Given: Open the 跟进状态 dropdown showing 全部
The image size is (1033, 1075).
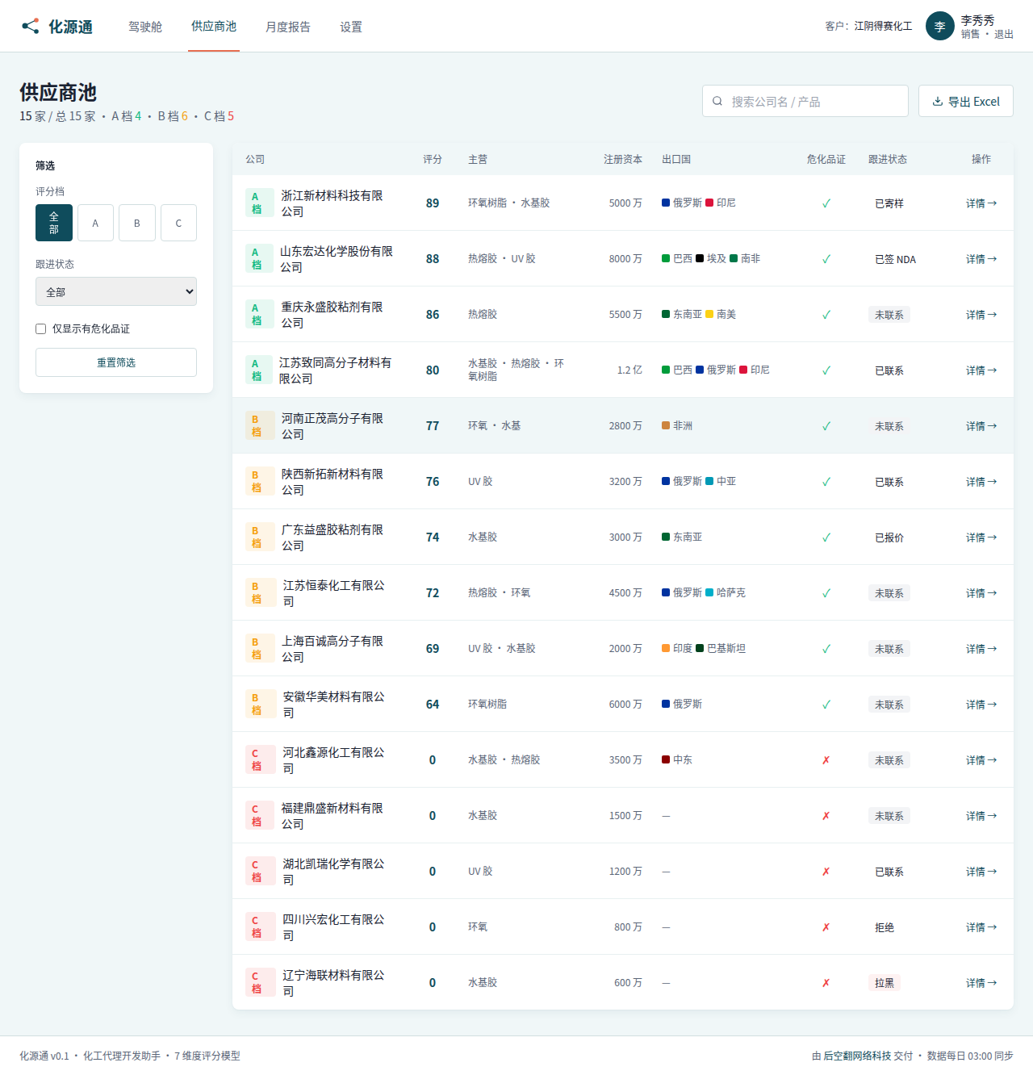Looking at the screenshot, I should [116, 291].
